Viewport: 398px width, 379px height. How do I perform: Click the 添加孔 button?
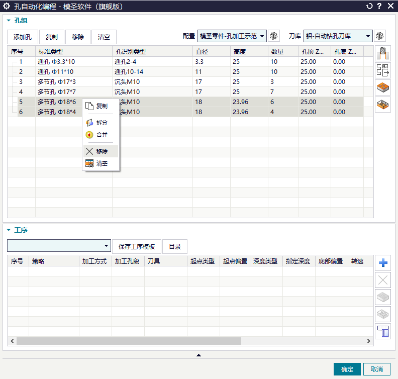(23, 37)
